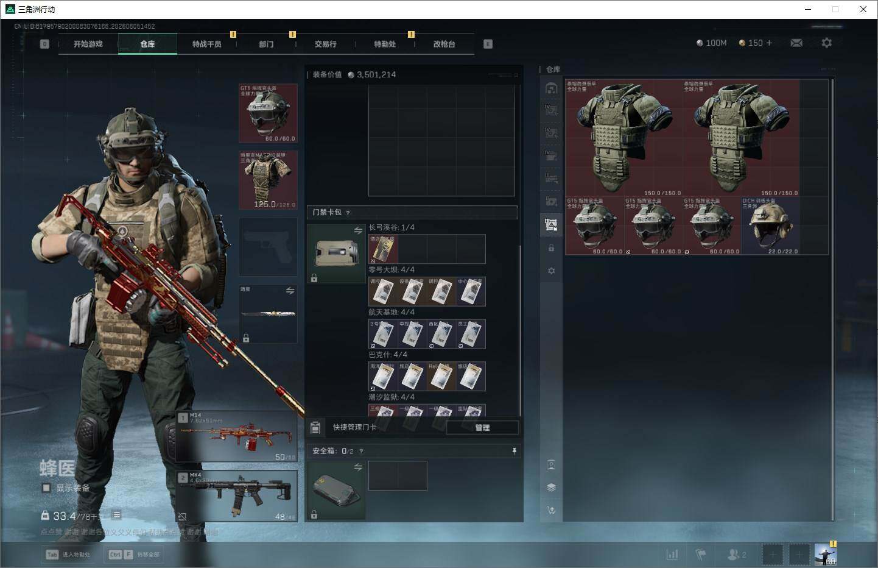
Task: Open warehouse sidebar gear settings
Action: point(551,271)
